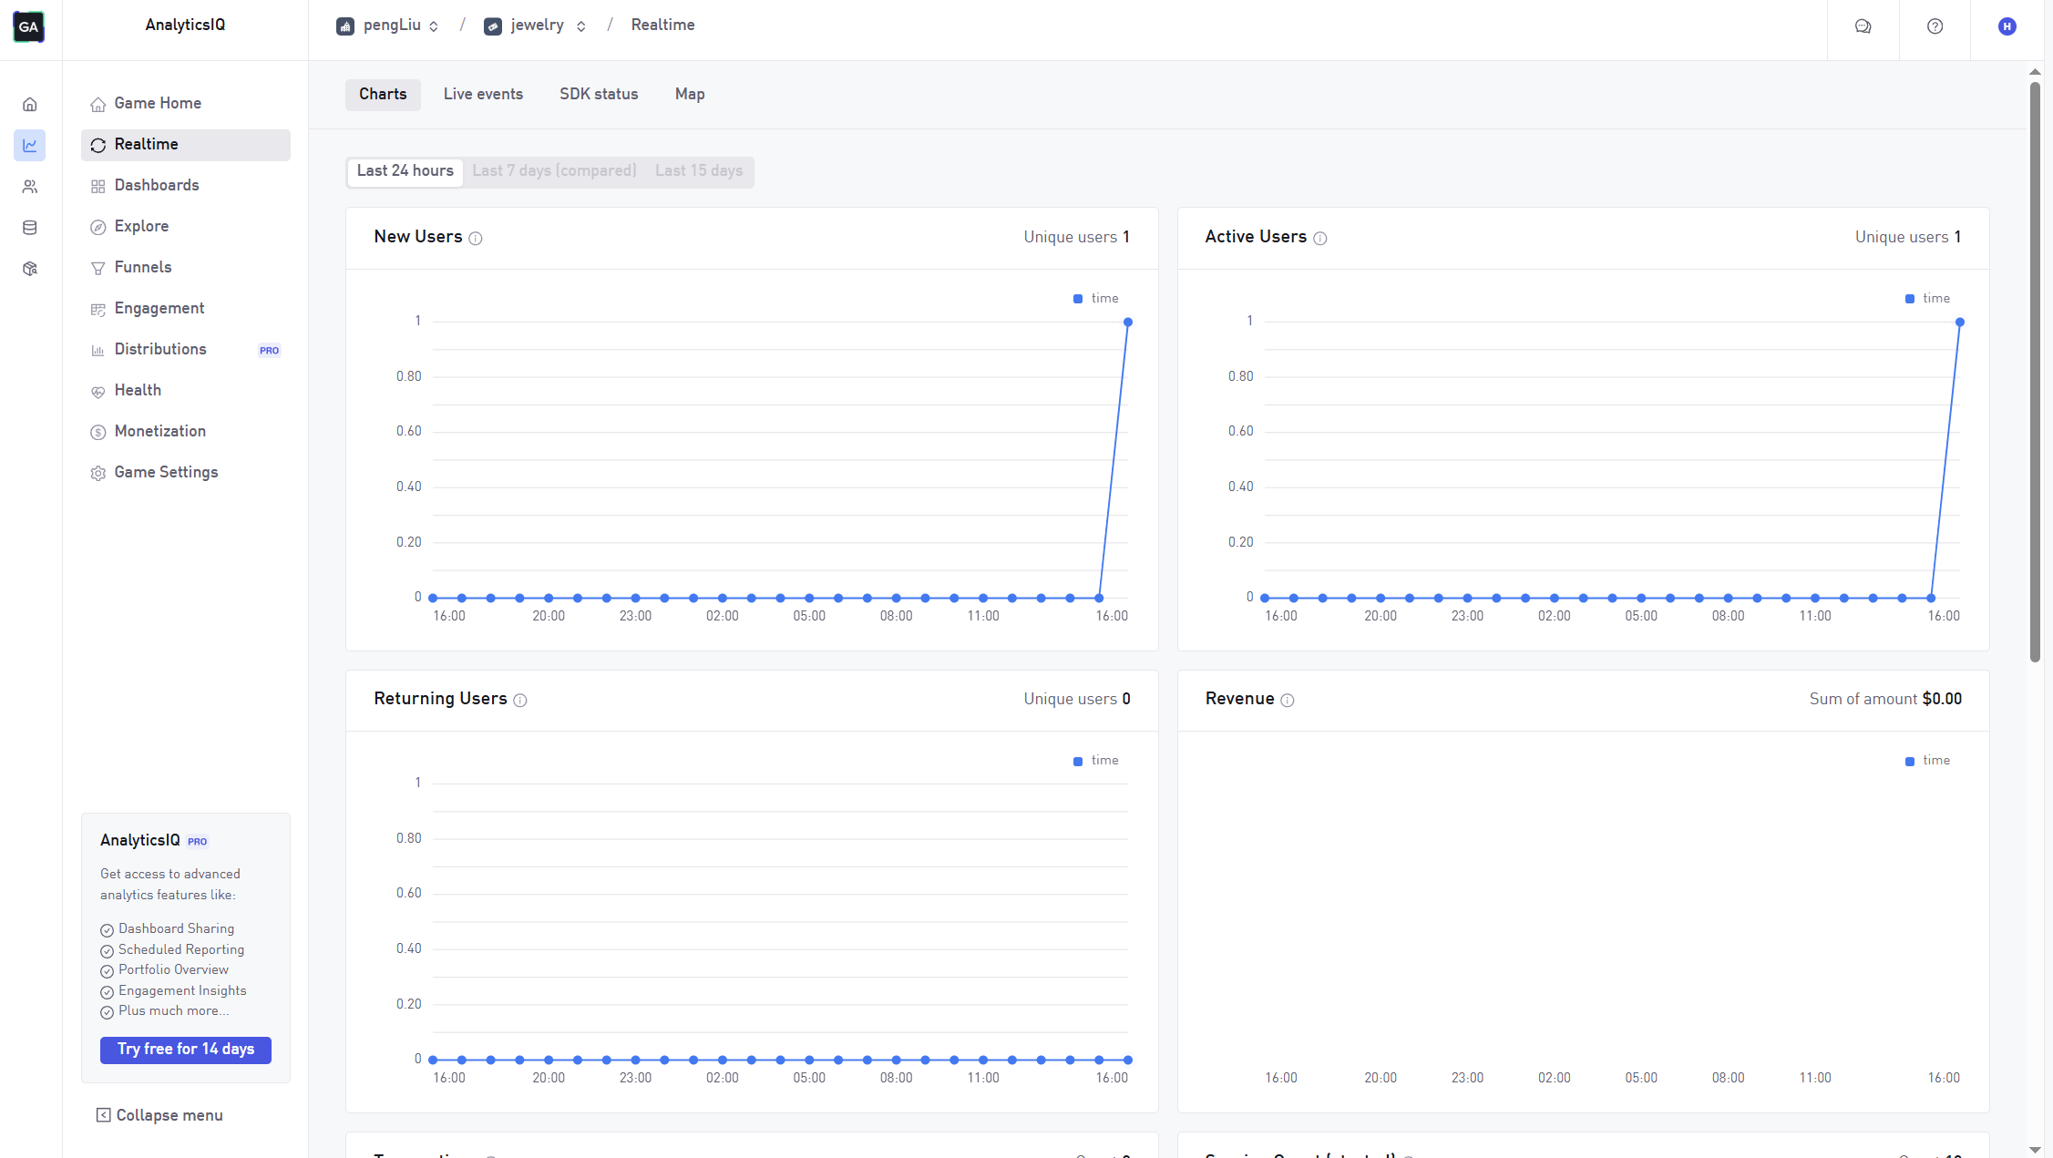
Task: Open the database icon in left rail
Action: (30, 228)
